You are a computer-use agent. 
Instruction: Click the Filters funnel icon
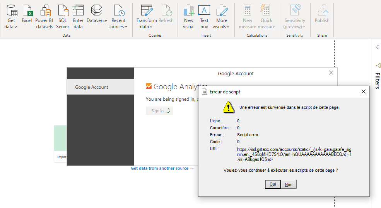(378, 66)
